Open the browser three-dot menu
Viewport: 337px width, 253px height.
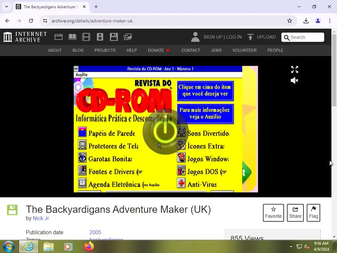click(x=330, y=21)
